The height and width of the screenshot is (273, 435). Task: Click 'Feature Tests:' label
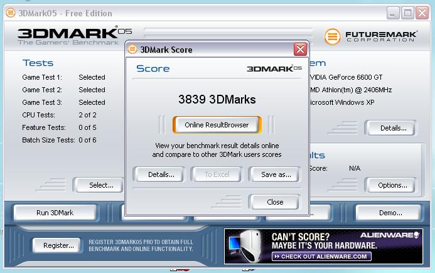[44, 127]
